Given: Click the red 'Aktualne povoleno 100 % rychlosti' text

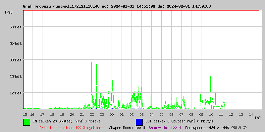Looking at the screenshot, I should (72, 128).
